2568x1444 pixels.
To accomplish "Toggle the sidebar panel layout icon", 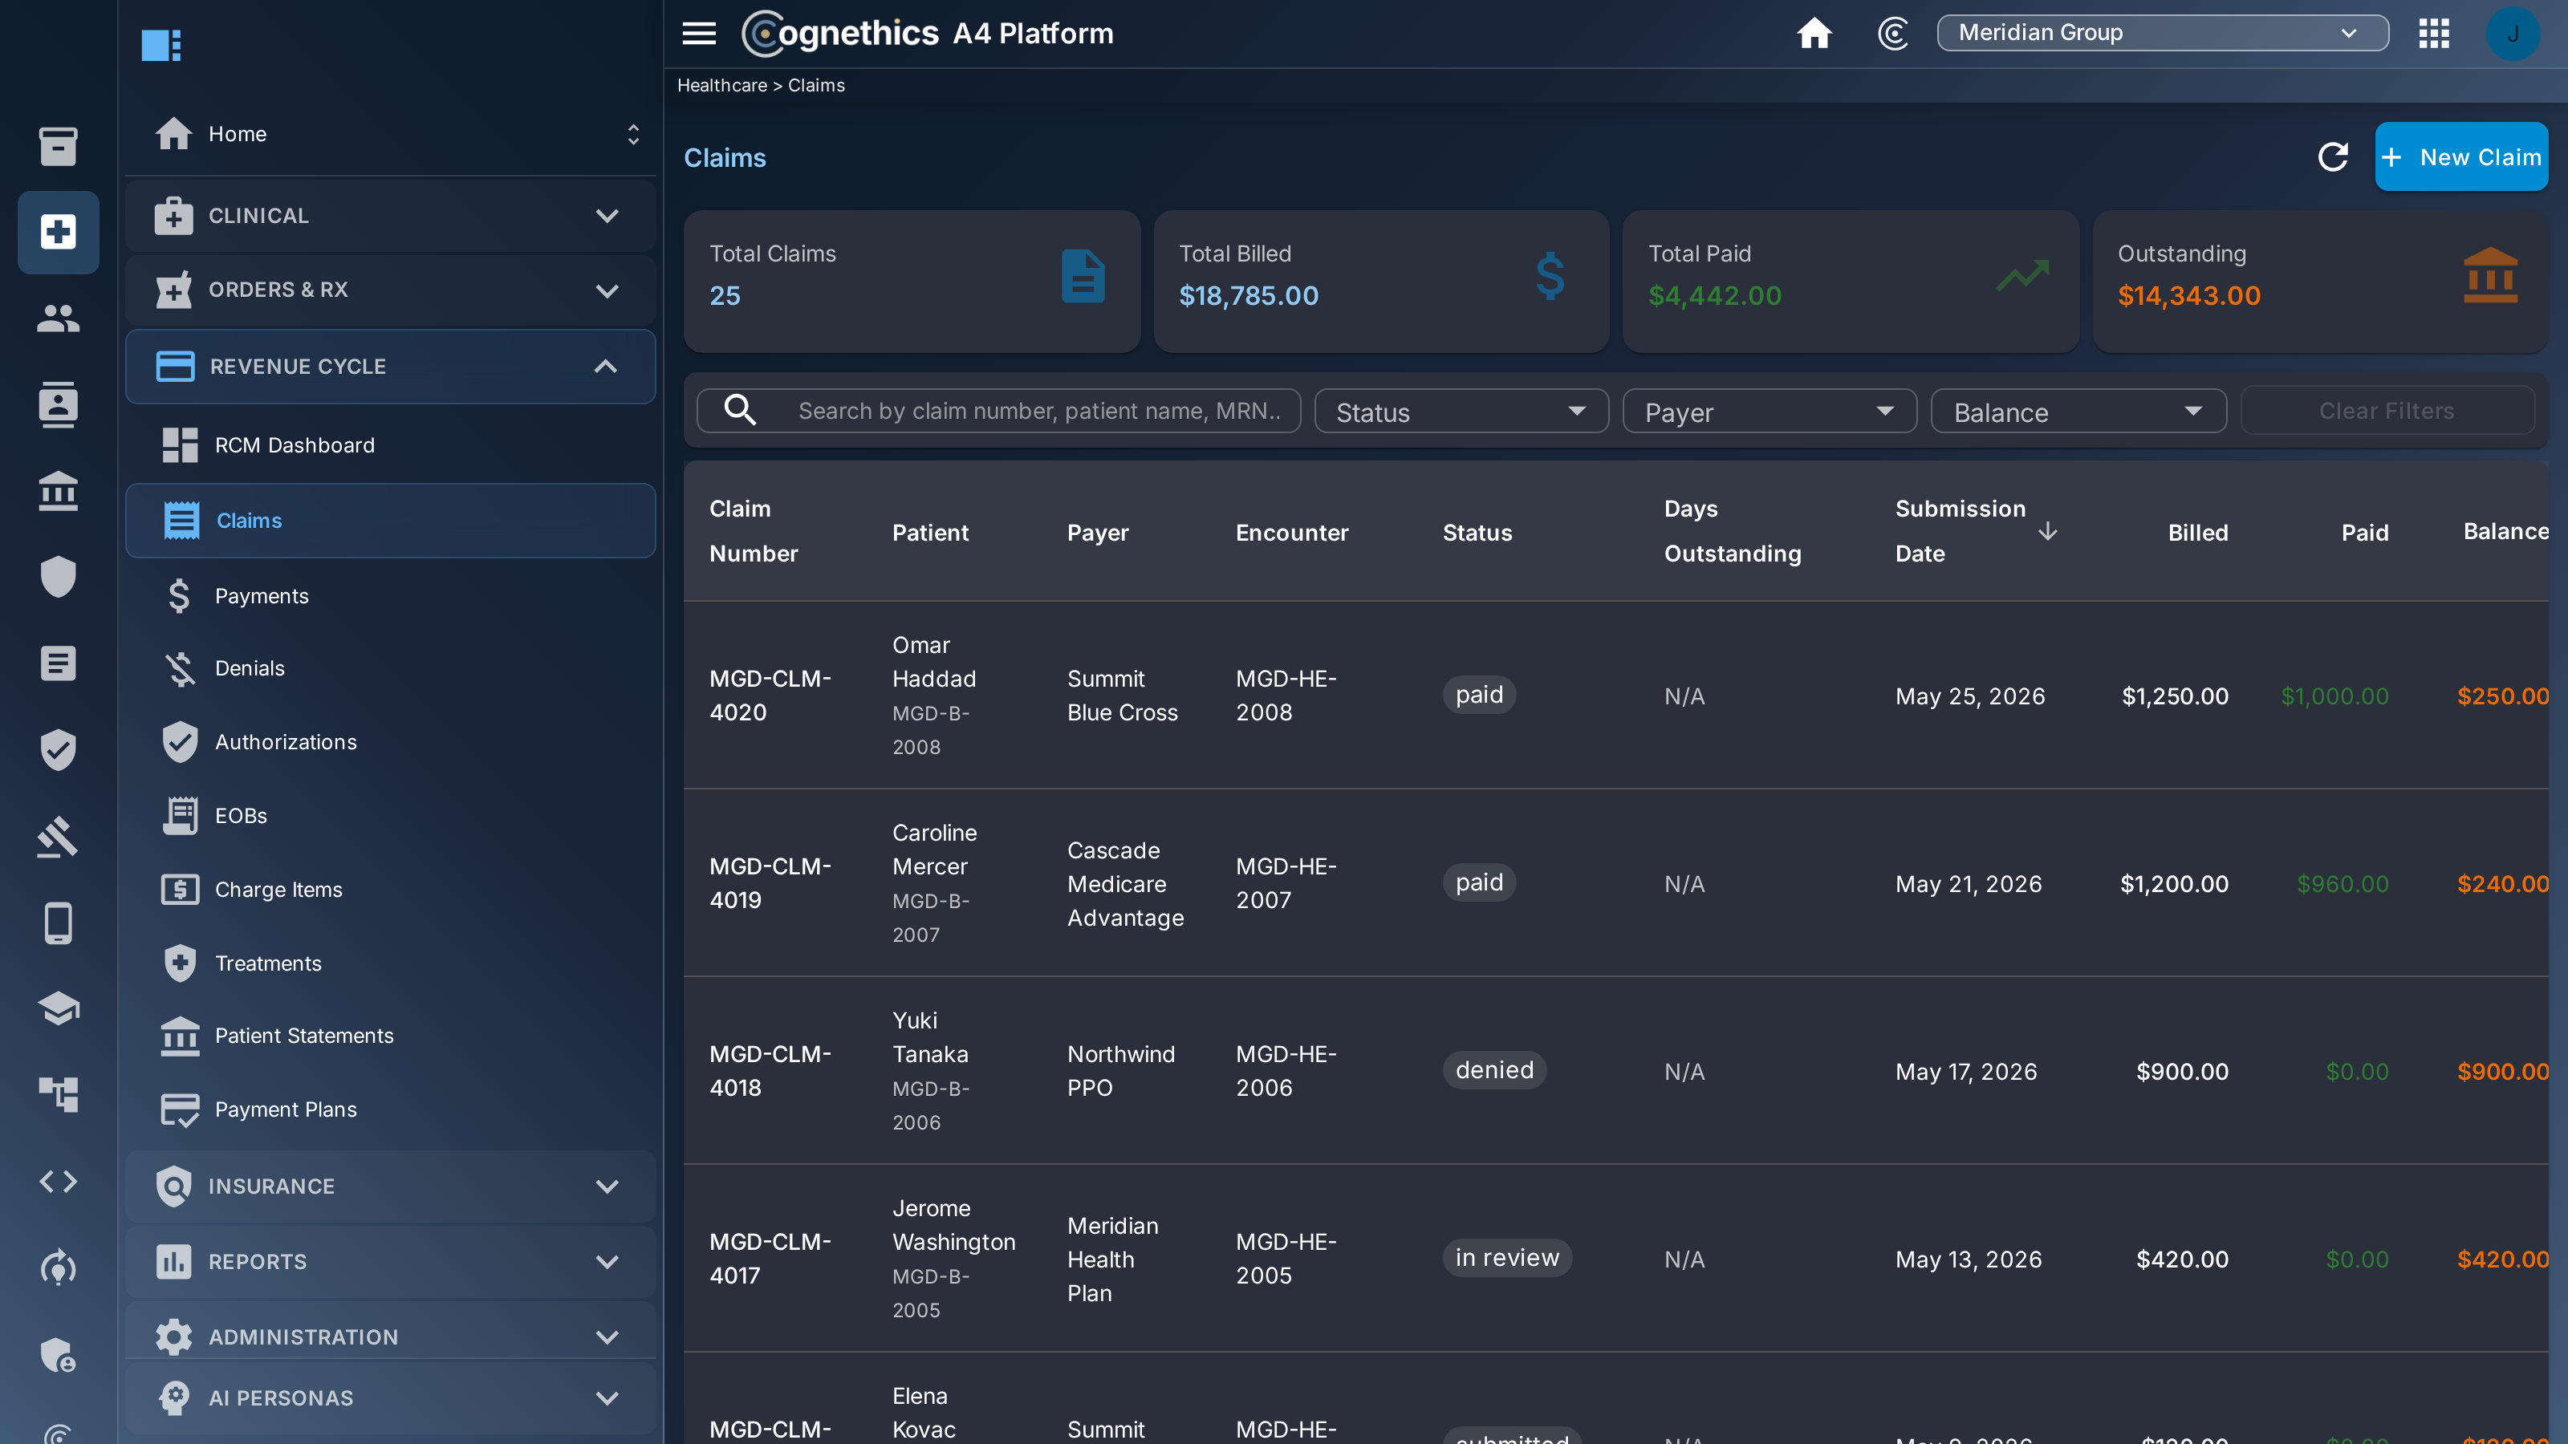I will coord(160,46).
